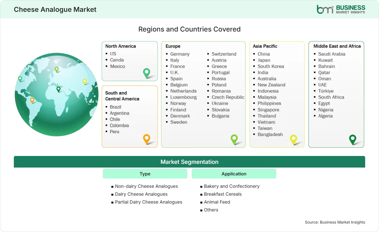Click Luxembourg in Europe list

(184, 97)
